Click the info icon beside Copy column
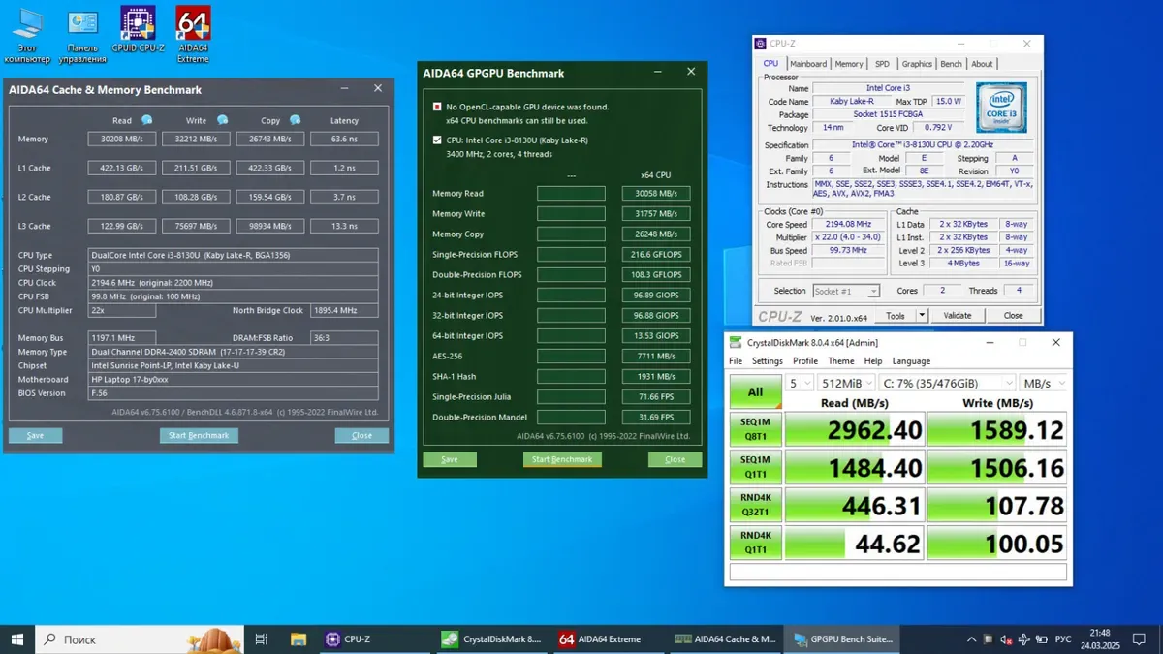1163x654 pixels. click(295, 120)
